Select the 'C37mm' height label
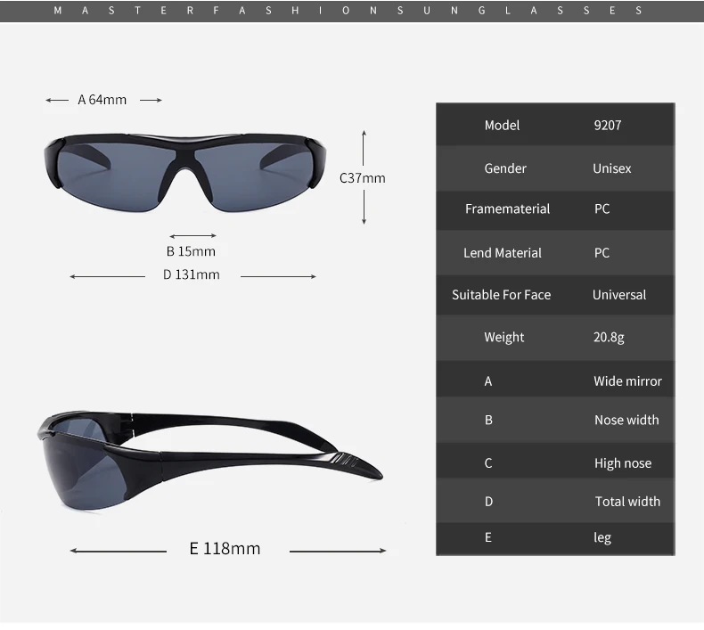This screenshot has height=630, width=704. pos(363,178)
